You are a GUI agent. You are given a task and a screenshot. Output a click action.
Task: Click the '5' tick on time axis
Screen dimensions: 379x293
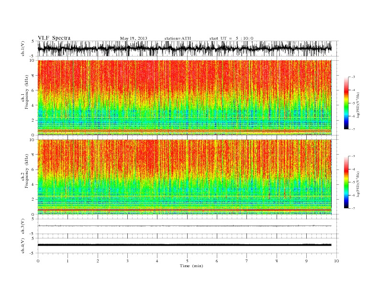click(x=187, y=261)
